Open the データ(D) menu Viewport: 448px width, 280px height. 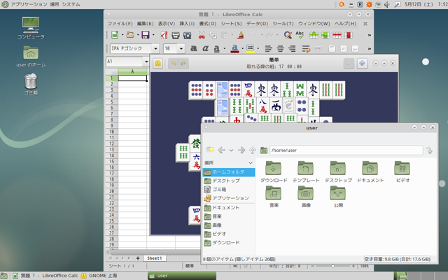(x=257, y=24)
